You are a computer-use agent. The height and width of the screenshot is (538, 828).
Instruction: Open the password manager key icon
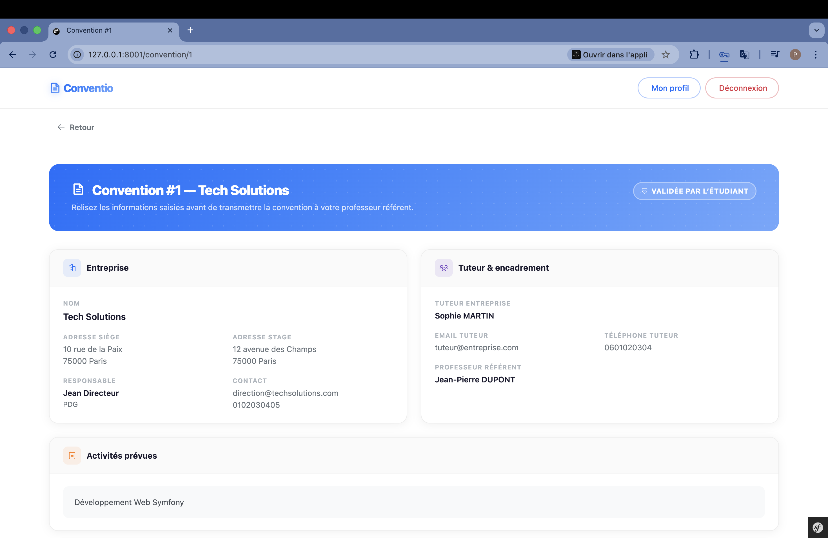(x=724, y=55)
